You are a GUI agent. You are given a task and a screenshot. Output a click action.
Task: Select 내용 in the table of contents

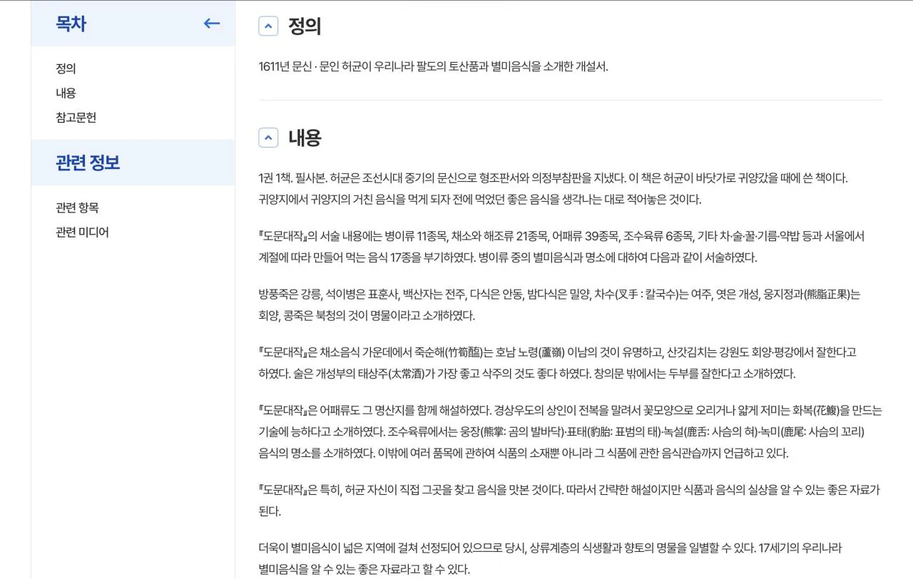coord(66,93)
